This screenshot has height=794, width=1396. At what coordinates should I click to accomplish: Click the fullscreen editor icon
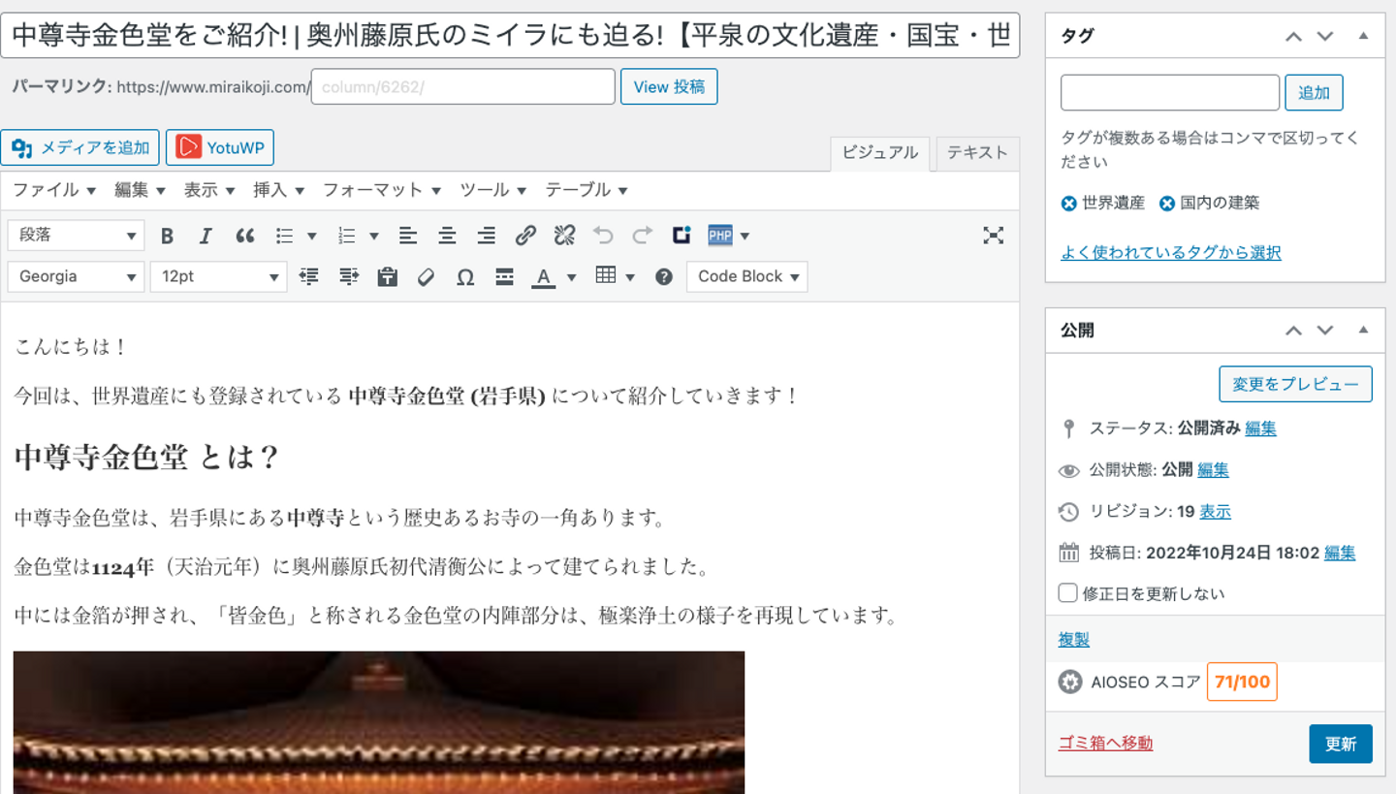coord(993,236)
